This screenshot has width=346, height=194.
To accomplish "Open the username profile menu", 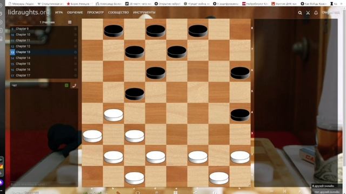I will tap(330, 12).
